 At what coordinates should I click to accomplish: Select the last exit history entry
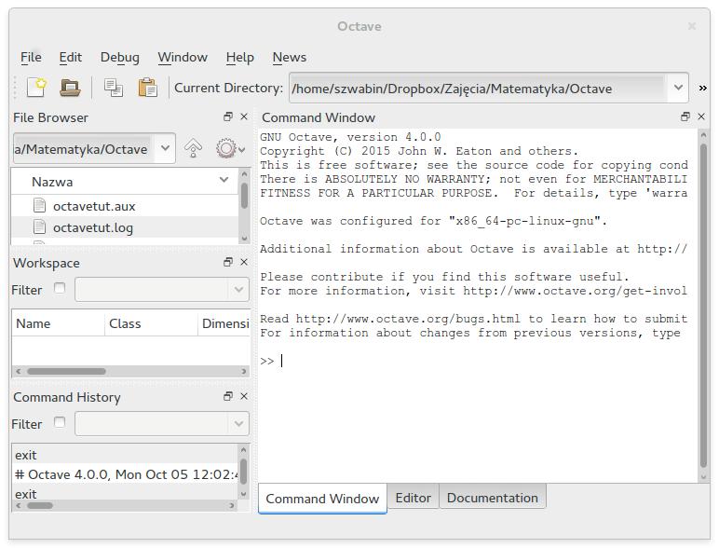click(124, 494)
